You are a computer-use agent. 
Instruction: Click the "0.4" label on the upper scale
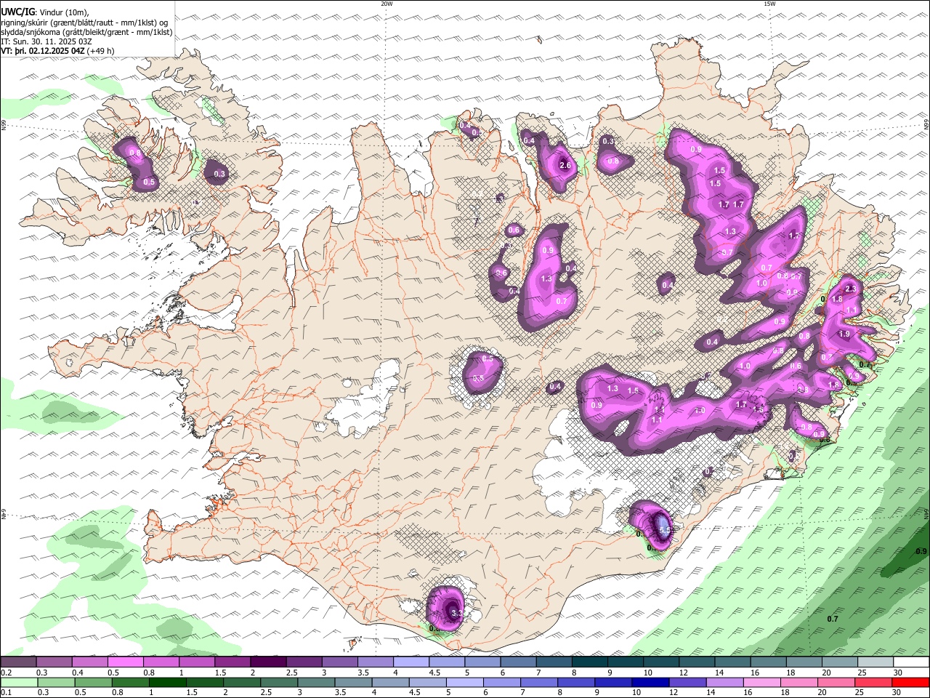78,673
